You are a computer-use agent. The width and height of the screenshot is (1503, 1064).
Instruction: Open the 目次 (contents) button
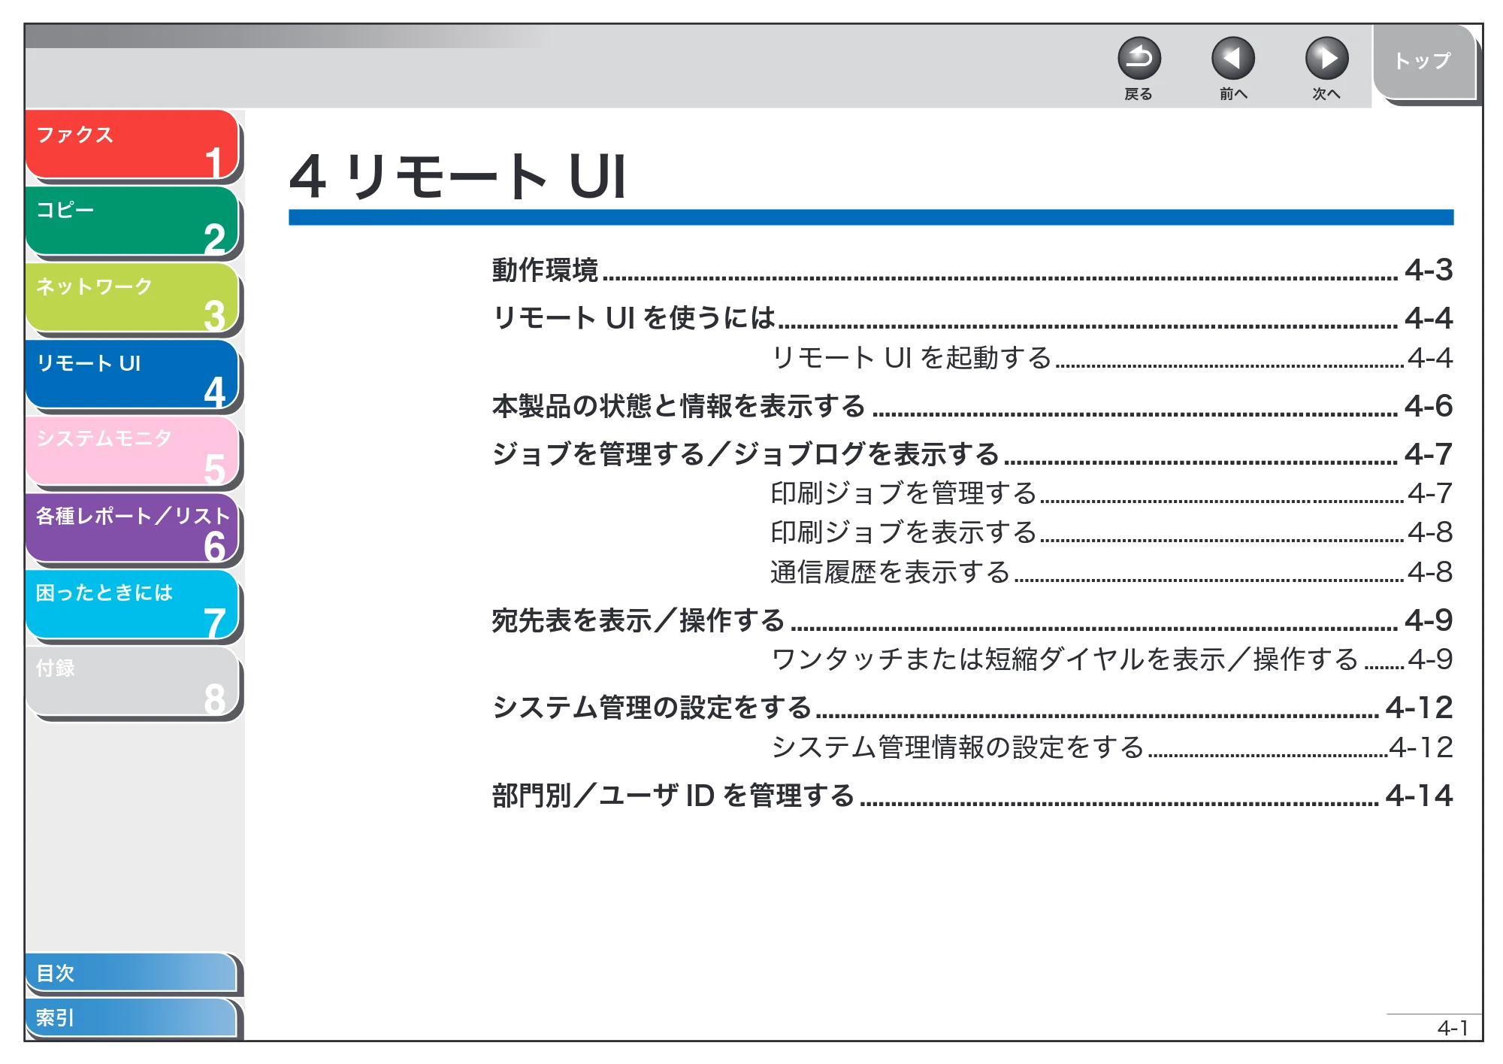[x=132, y=972]
